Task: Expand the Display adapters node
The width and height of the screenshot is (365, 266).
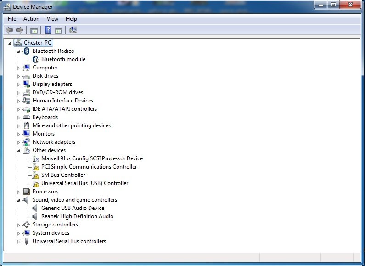Action: click(19, 85)
